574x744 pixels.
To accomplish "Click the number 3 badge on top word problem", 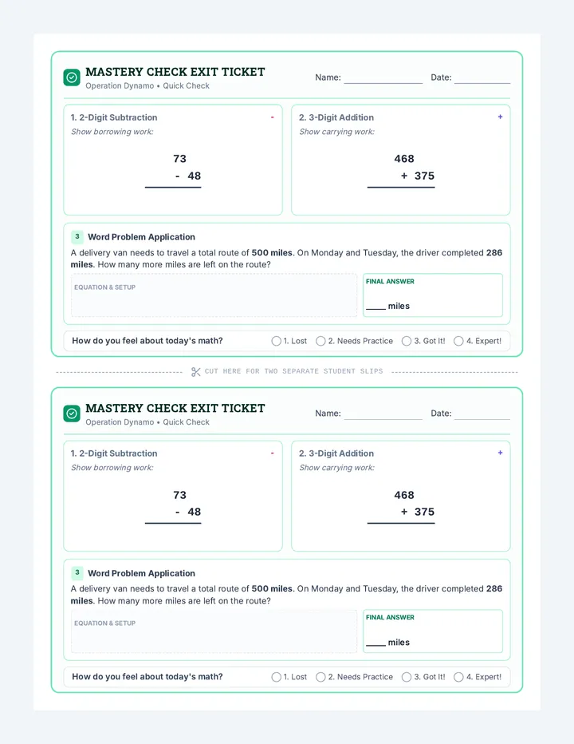I will (x=77, y=236).
